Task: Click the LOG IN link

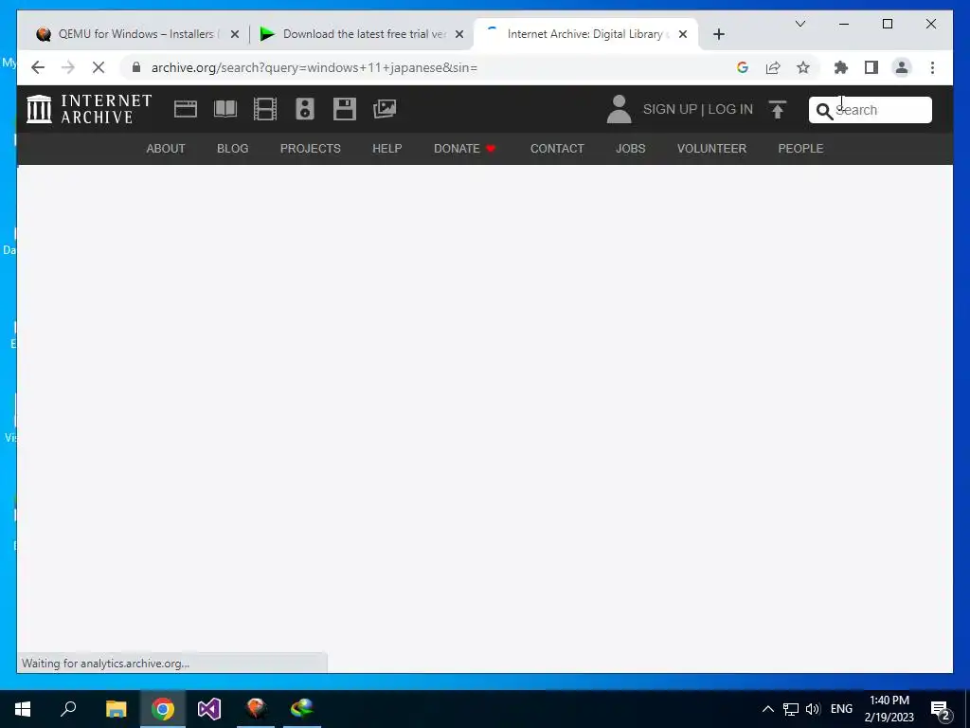Action: (x=730, y=110)
